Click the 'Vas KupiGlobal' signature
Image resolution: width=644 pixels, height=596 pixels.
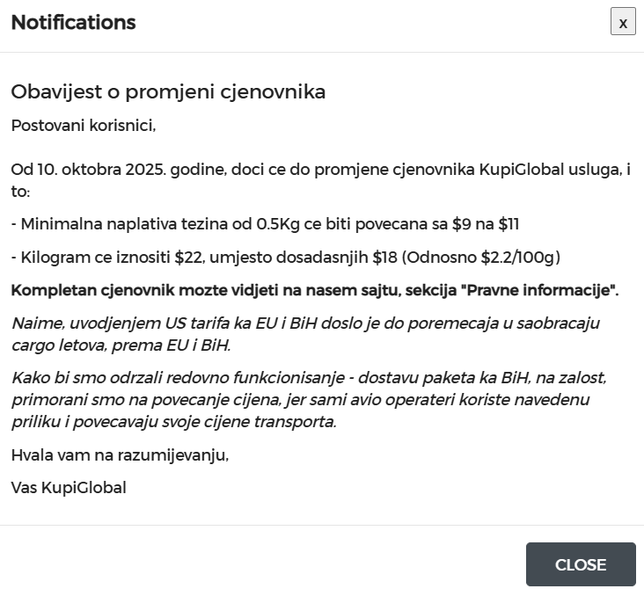pos(69,488)
